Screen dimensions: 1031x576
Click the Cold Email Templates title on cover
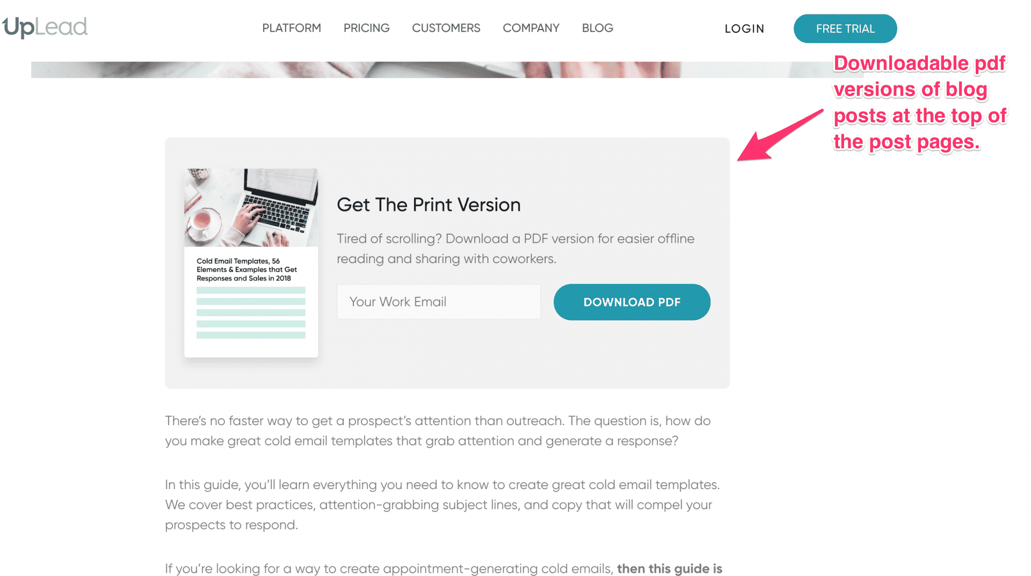[246, 269]
